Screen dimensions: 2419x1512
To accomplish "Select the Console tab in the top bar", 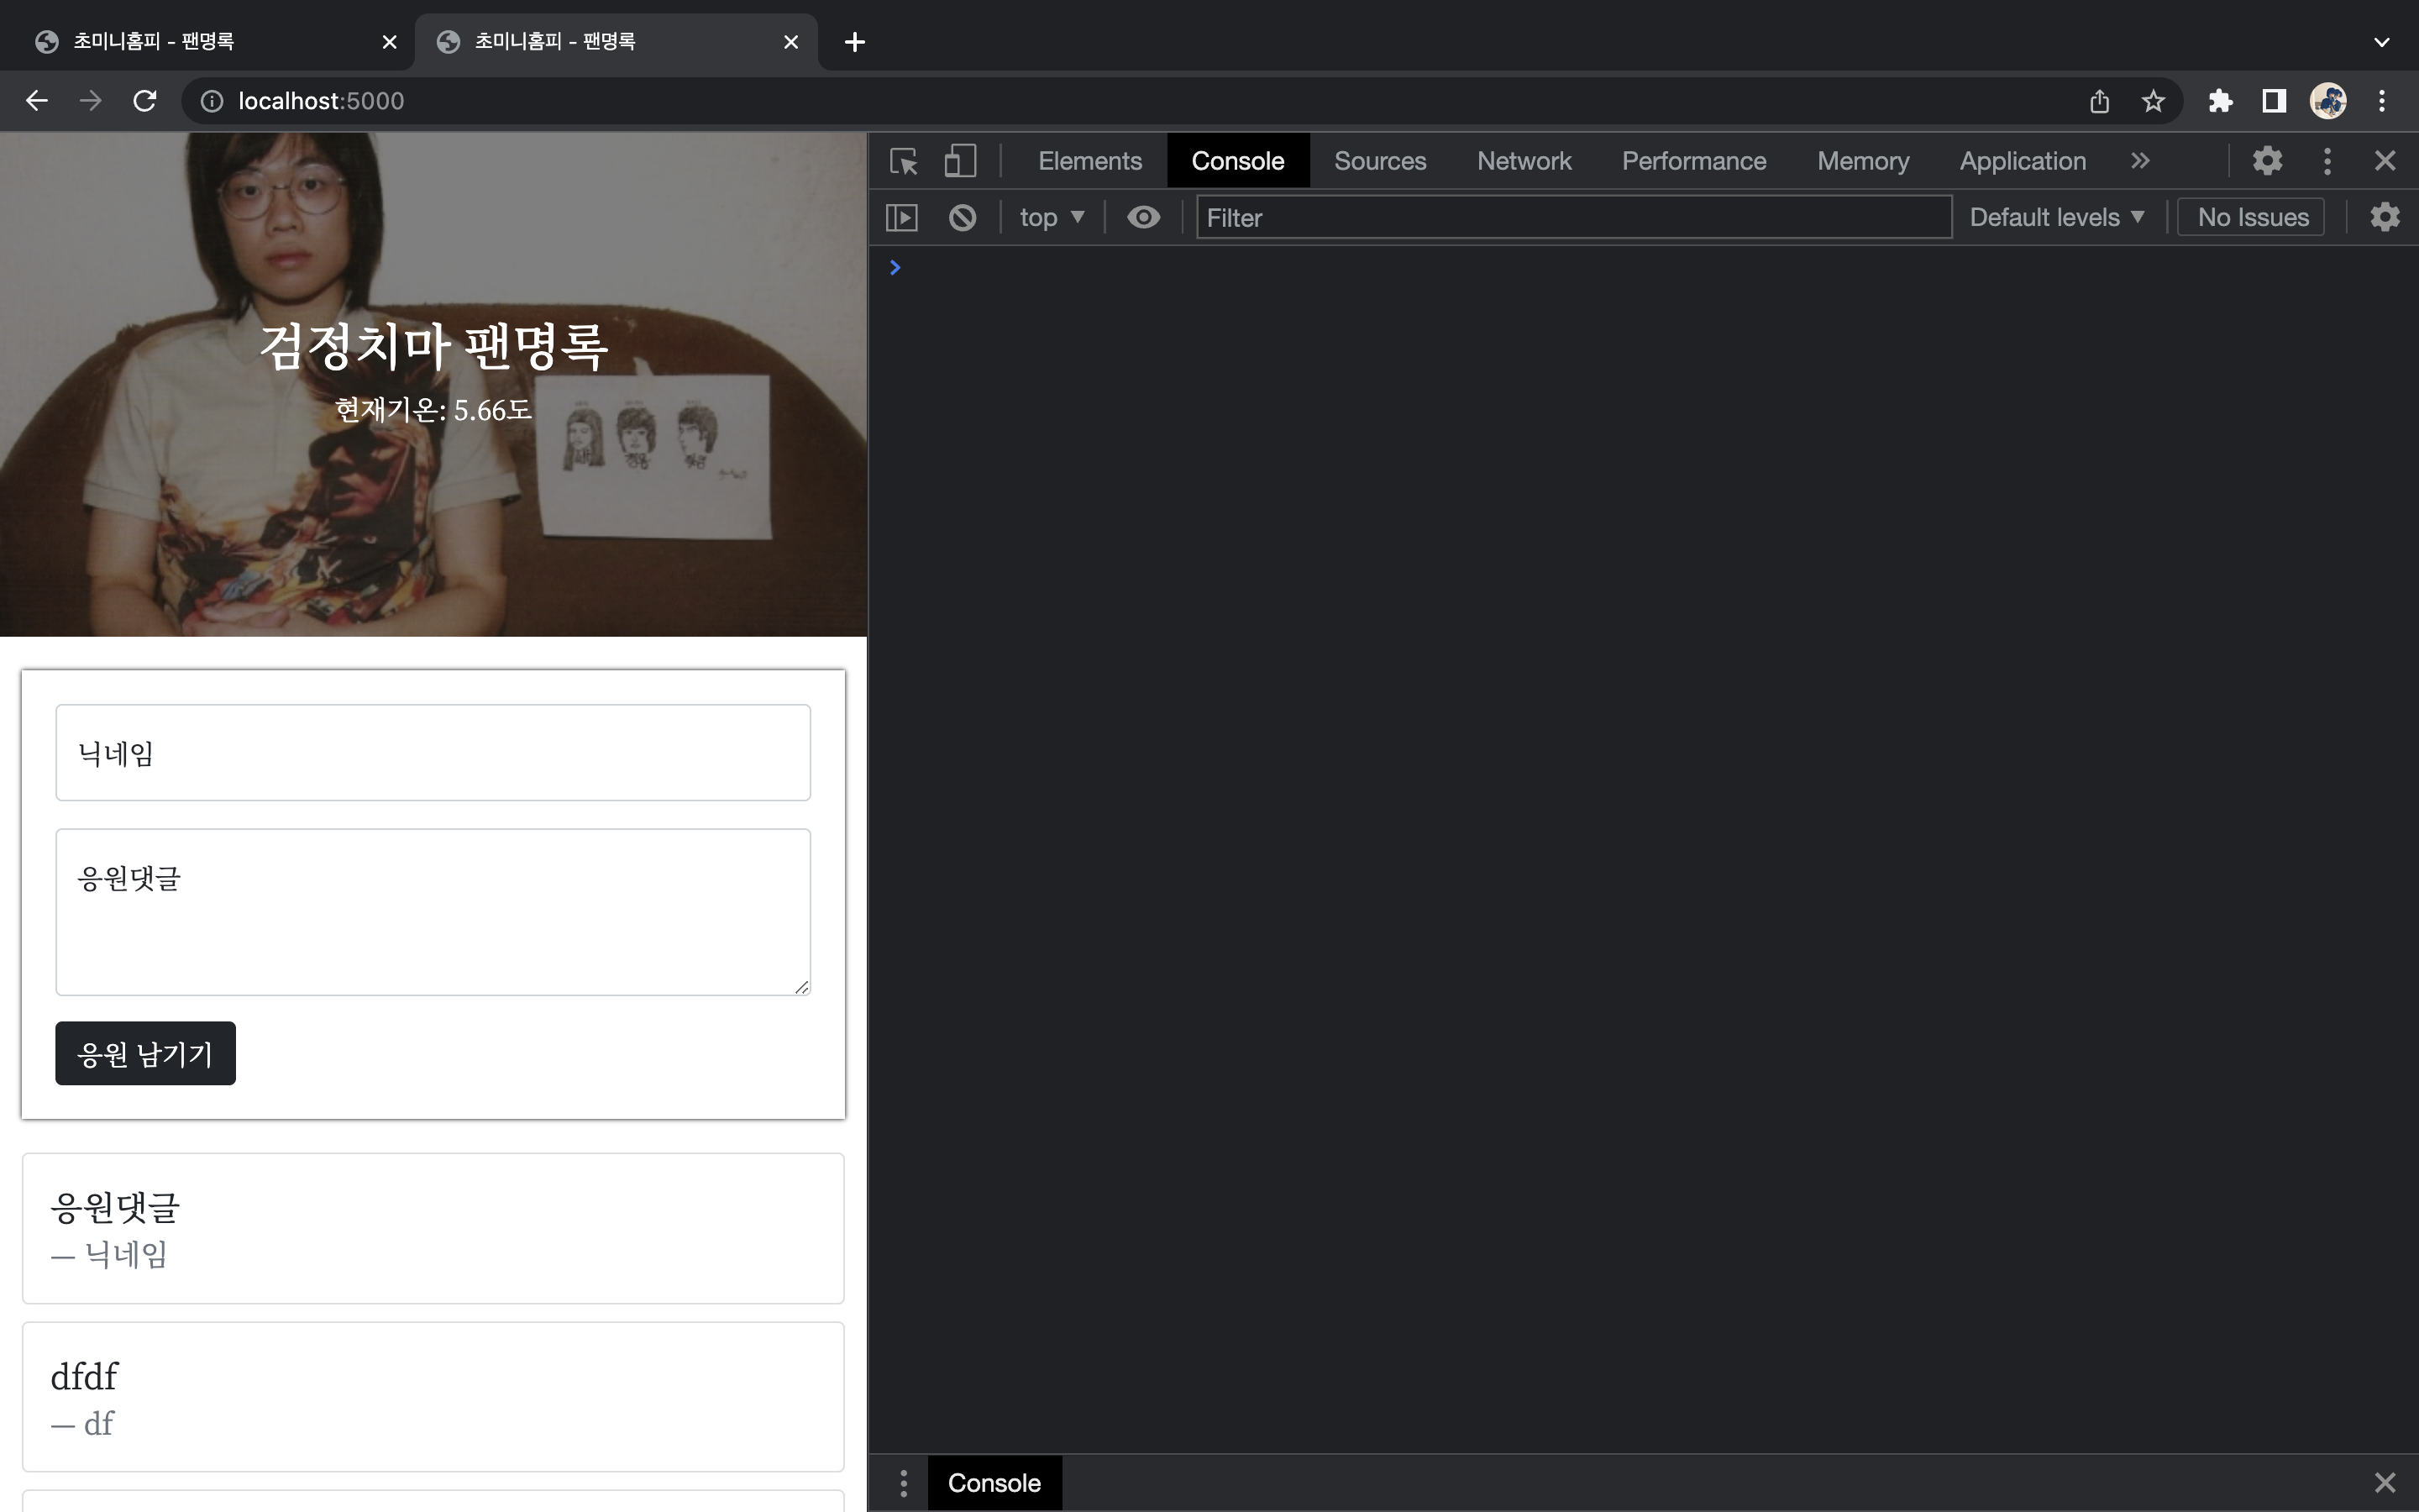I will 1237,161.
